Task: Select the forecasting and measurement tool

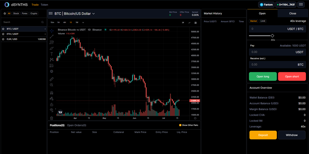Action: [x=51, y=65]
